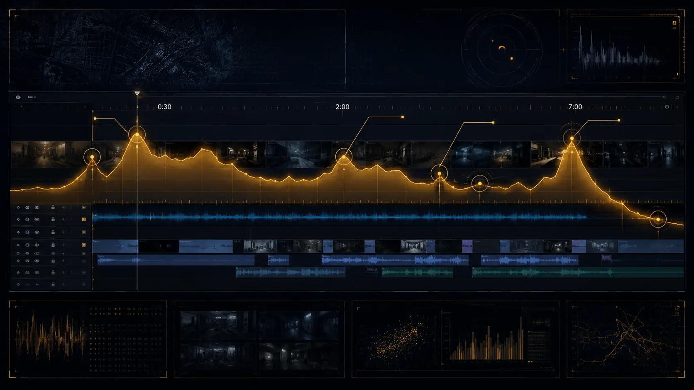Select the first long blue audio clip under the video track

pos(176,260)
